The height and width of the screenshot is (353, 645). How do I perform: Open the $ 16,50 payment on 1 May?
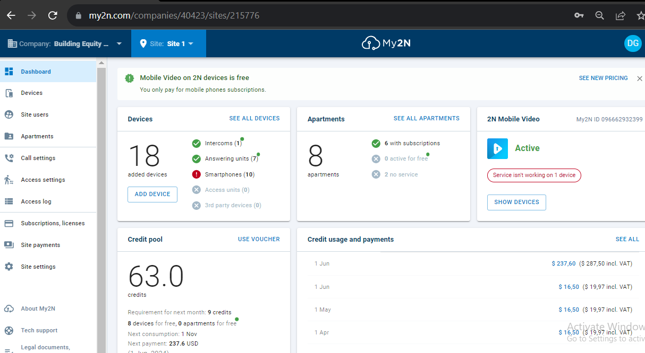pyautogui.click(x=568, y=310)
